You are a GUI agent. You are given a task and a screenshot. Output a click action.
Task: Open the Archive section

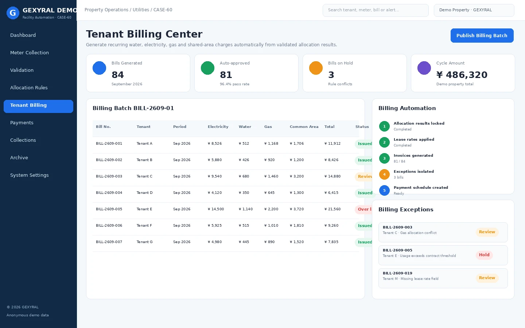38,158
